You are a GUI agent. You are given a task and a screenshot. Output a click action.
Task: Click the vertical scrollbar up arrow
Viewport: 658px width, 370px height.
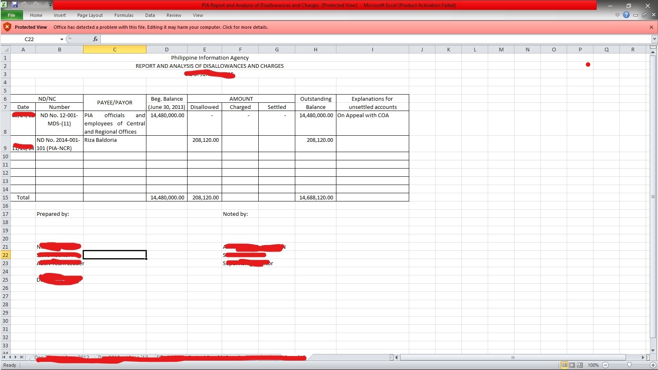pos(653,52)
